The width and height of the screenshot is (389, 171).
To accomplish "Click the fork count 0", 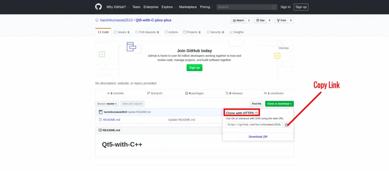I will (291, 20).
